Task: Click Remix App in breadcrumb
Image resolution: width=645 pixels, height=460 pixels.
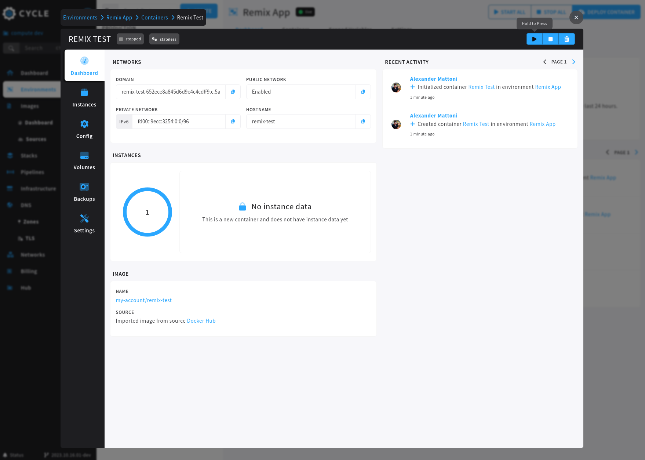Action: [119, 18]
